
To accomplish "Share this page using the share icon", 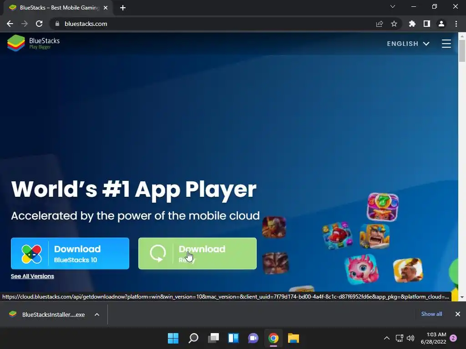I will pos(379,24).
